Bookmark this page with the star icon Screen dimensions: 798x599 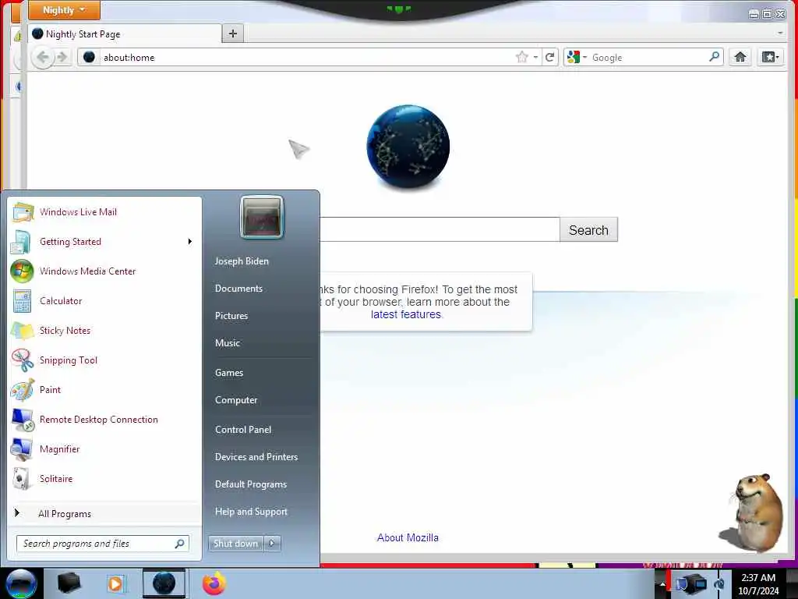pyautogui.click(x=521, y=57)
